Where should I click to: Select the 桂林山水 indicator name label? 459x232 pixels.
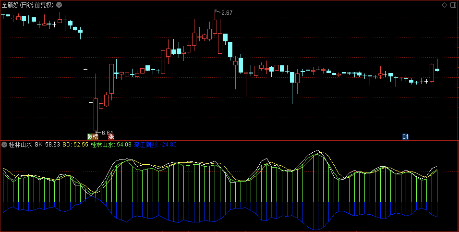[20, 145]
